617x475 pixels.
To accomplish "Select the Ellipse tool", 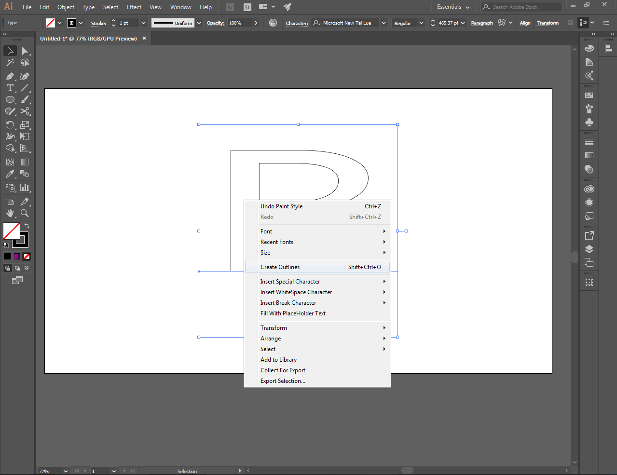I will [10, 99].
